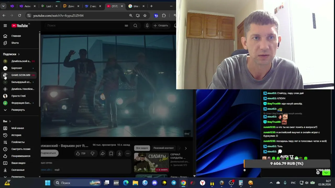Open the Chrome tab search dropdown

3,6
